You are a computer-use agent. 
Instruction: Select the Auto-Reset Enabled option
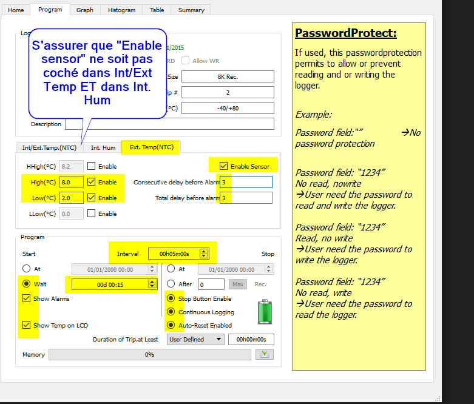171,325
